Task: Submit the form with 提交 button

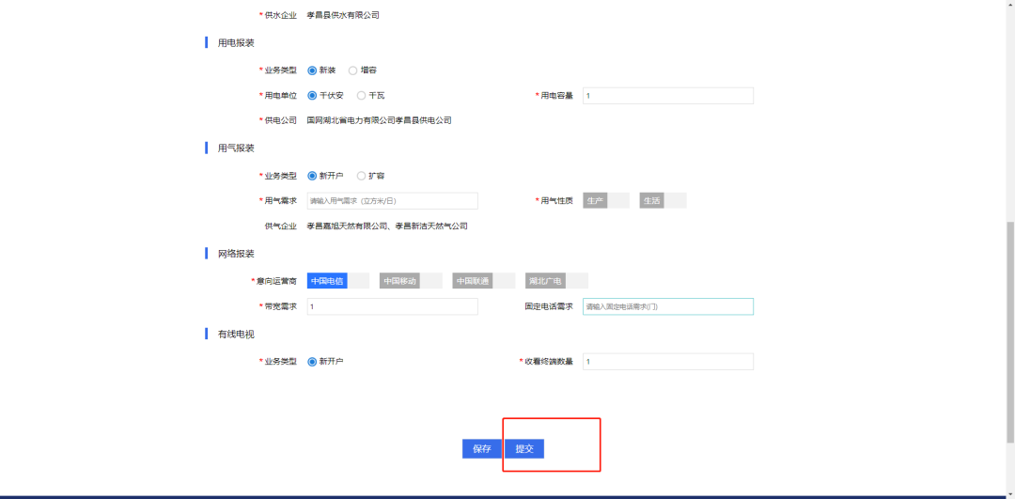Action: tap(524, 449)
